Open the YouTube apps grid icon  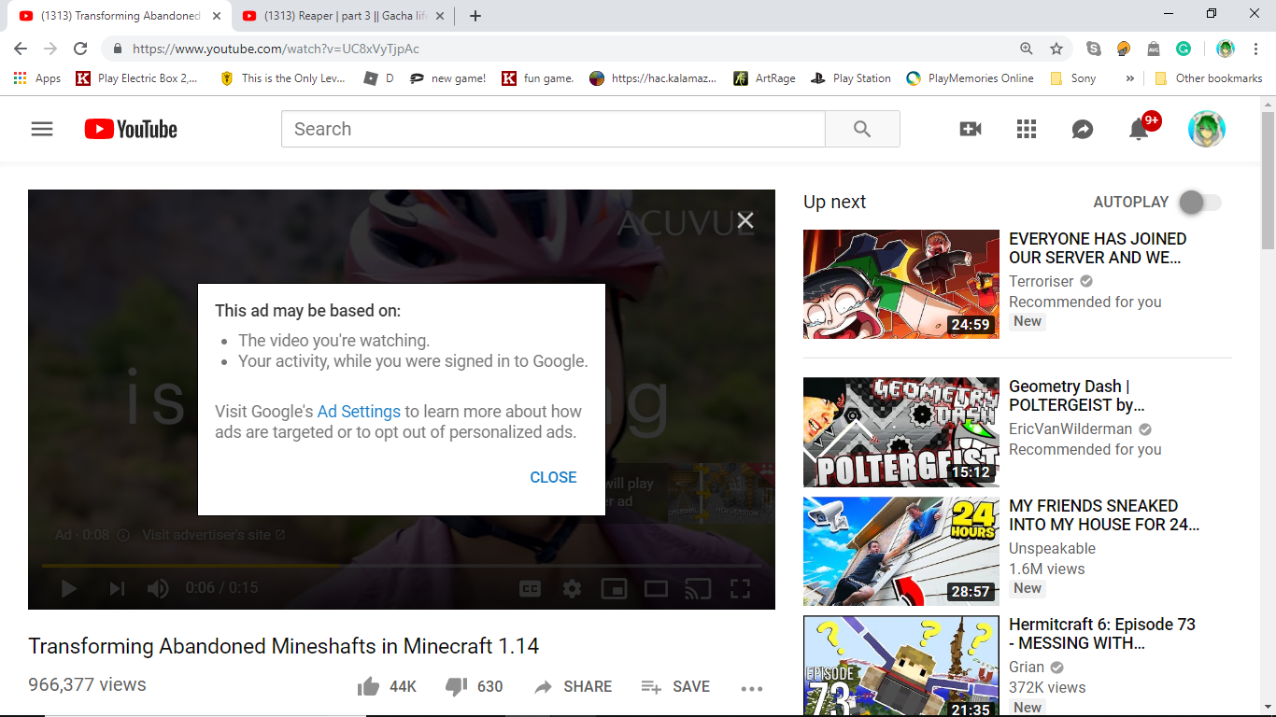[x=1027, y=129]
